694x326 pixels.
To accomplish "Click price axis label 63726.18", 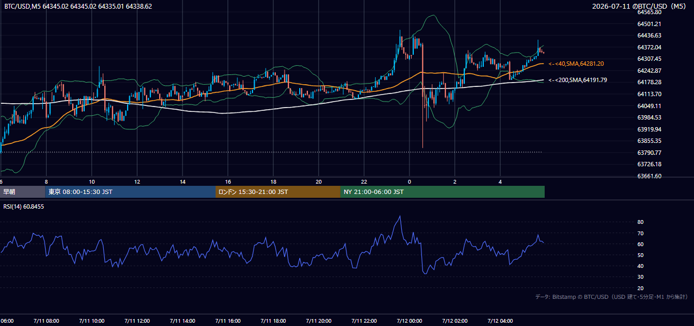I will pyautogui.click(x=649, y=164).
